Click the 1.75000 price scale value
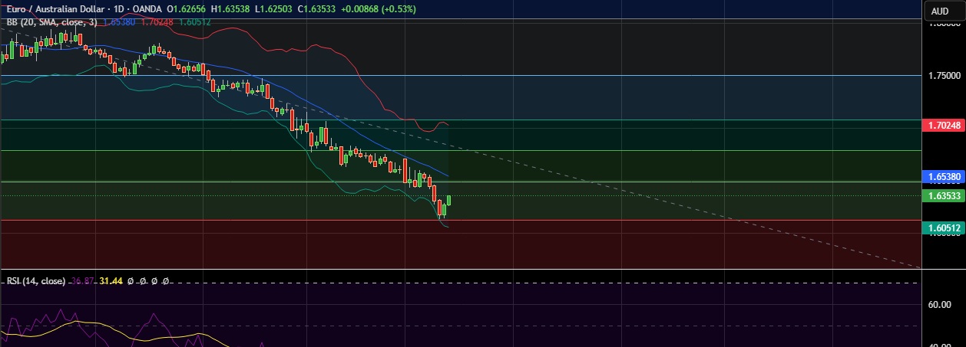This screenshot has height=347, width=966. pyautogui.click(x=944, y=76)
